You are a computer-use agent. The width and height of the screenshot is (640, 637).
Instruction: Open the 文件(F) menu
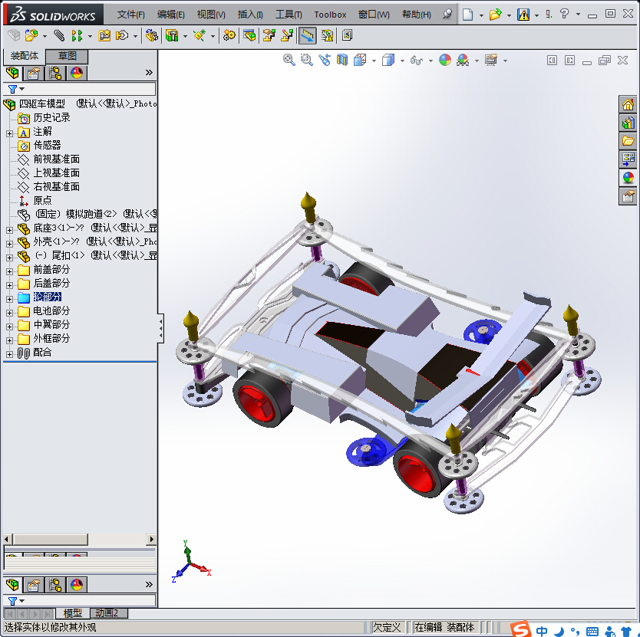(x=130, y=15)
